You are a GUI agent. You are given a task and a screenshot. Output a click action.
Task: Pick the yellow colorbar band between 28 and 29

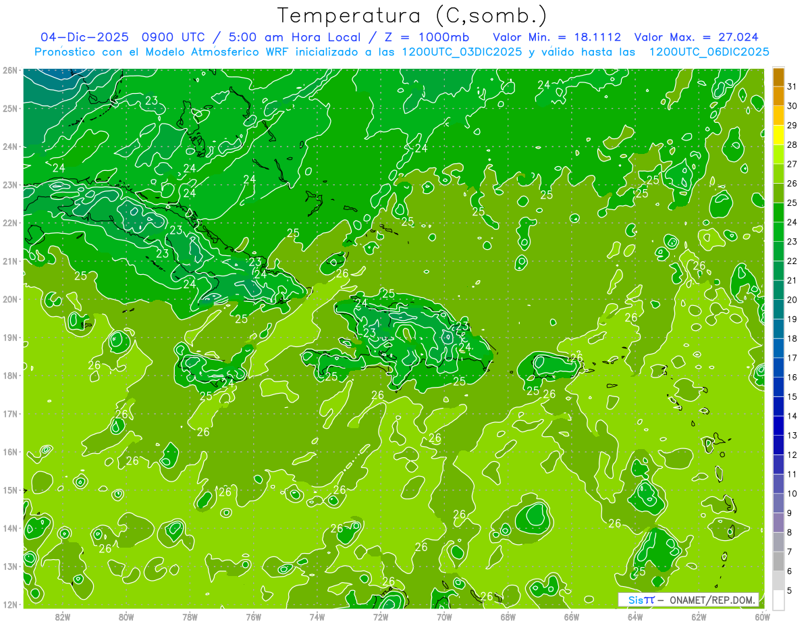778,135
